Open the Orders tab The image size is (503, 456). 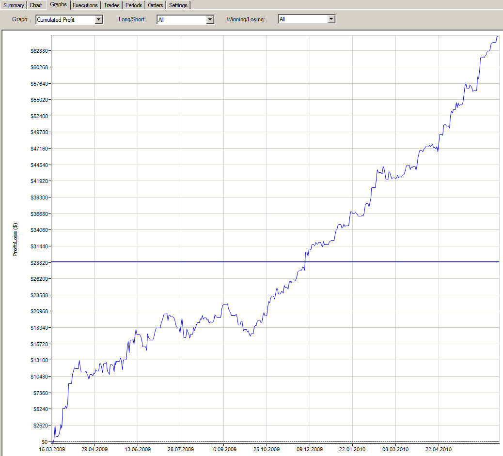pyautogui.click(x=155, y=5)
